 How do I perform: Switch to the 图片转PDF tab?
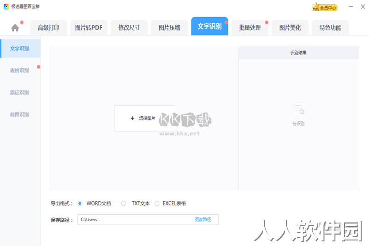pyautogui.click(x=89, y=28)
